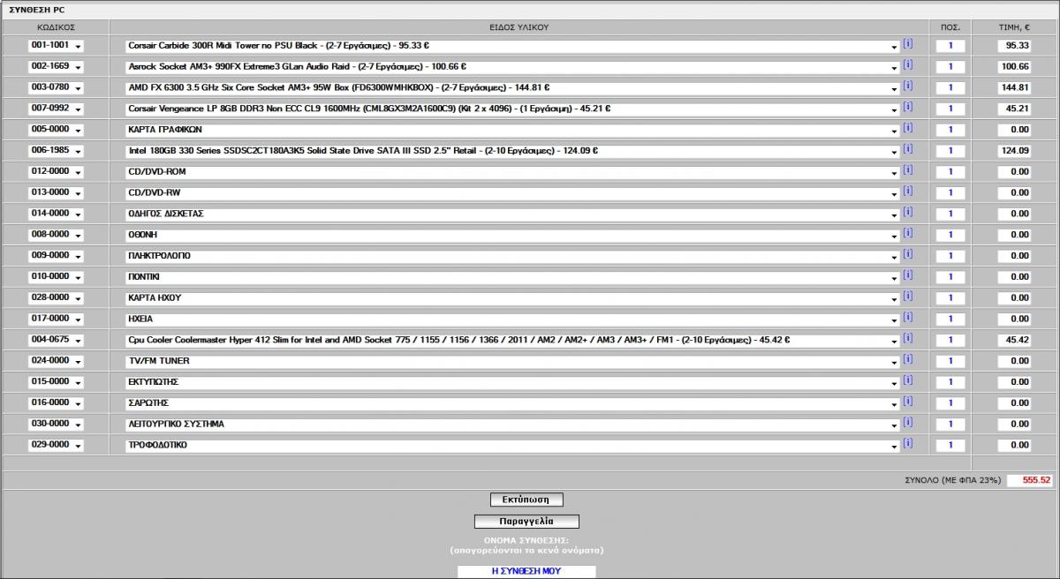The width and height of the screenshot is (1060, 579).
Task: Show info for TV/FM TUNER row
Action: pyautogui.click(x=907, y=359)
